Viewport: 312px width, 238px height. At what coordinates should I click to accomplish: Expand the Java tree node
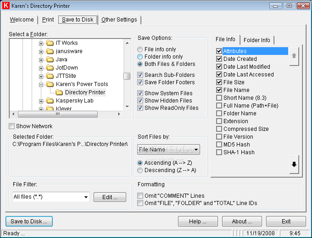[x=41, y=60]
